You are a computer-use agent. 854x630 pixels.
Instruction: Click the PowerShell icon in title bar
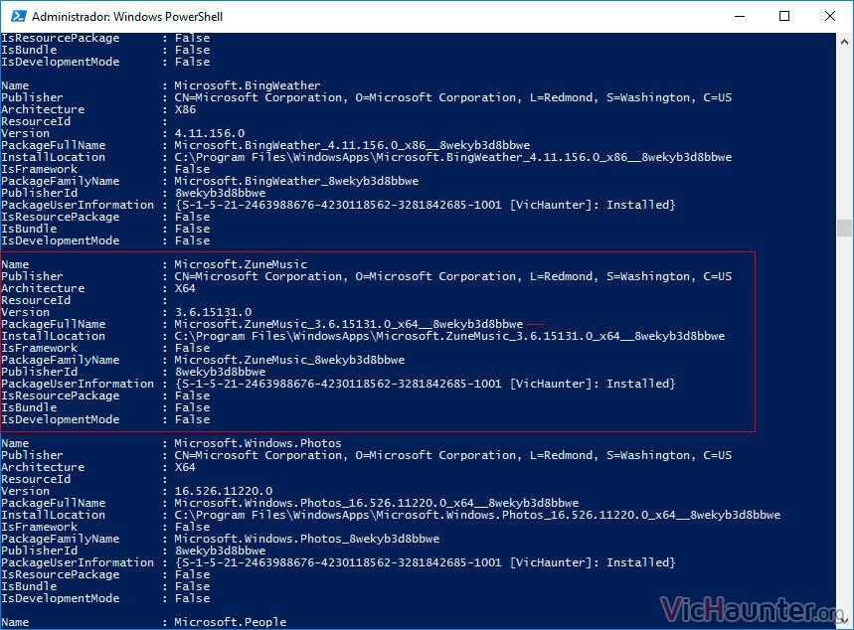tap(19, 16)
